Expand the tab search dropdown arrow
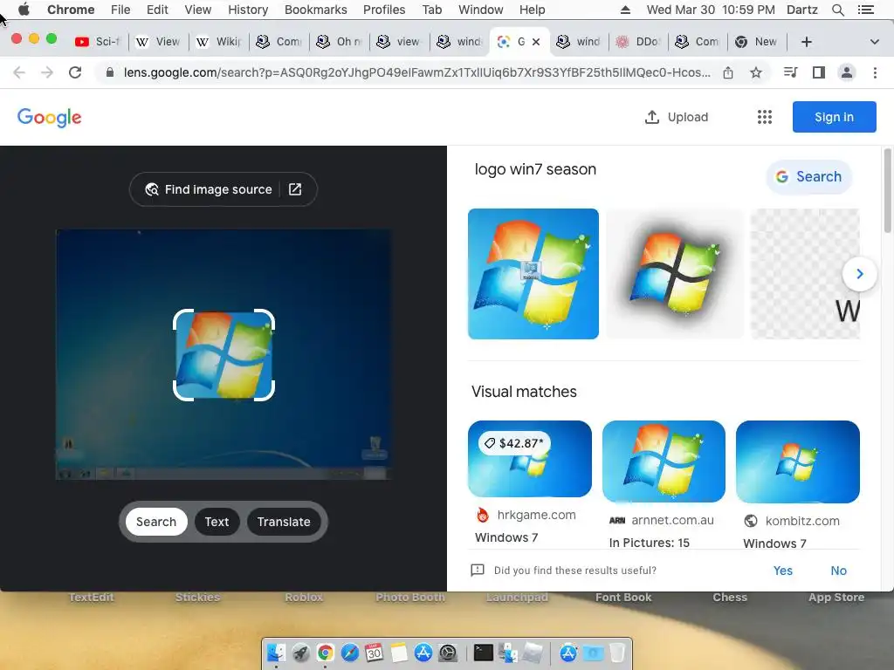The image size is (894, 670). point(875,42)
